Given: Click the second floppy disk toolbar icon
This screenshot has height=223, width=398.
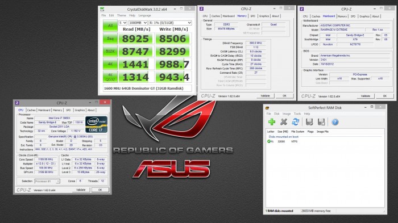Looking at the screenshot, I should point(321,122).
